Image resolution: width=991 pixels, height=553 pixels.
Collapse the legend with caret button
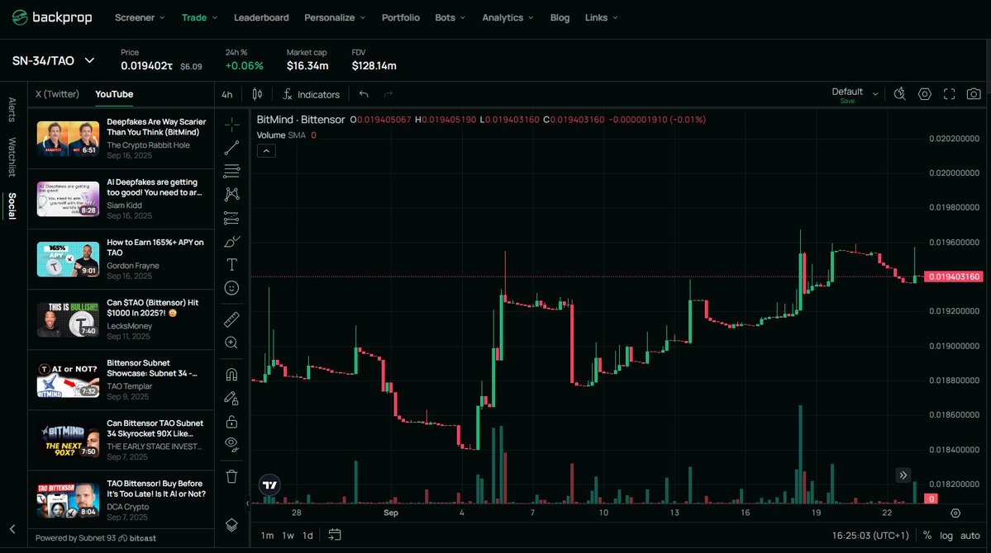pos(266,151)
